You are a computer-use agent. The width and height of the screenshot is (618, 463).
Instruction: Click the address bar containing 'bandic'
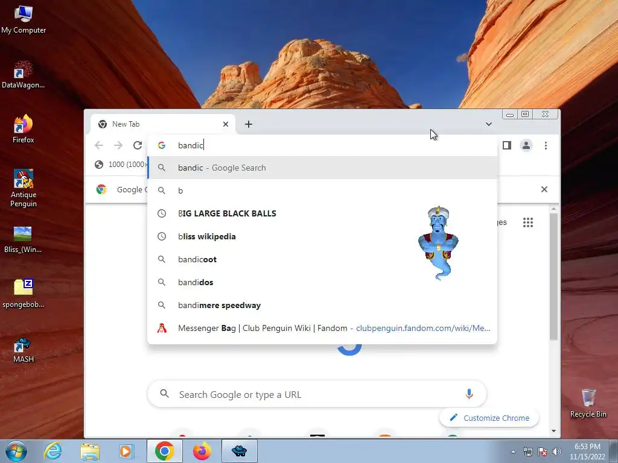pyautogui.click(x=322, y=145)
